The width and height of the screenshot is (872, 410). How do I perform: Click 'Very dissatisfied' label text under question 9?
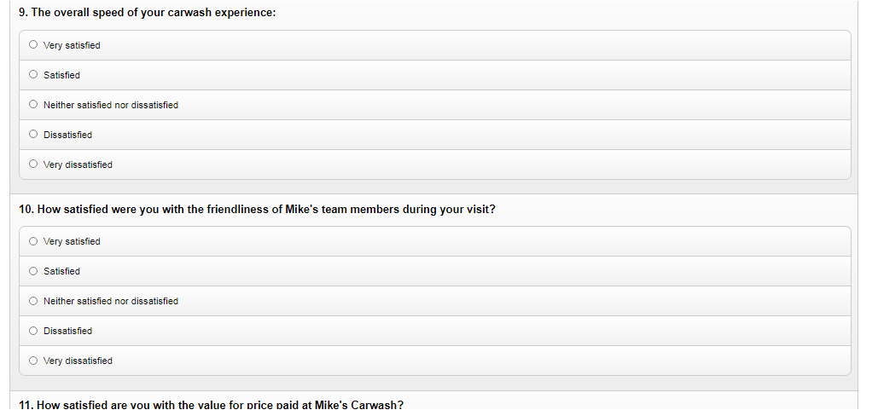pyautogui.click(x=78, y=165)
